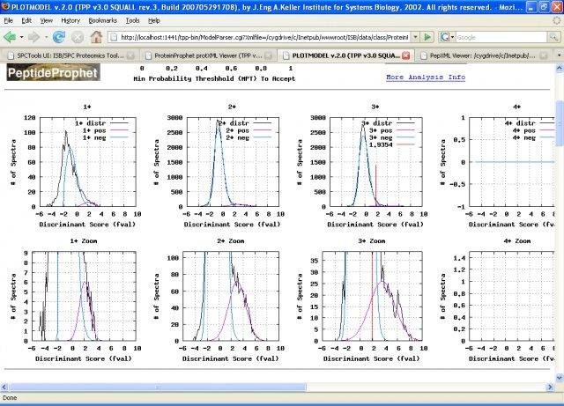The image size is (564, 406).
Task: Click the vertical page scrollbar
Action: 558,220
